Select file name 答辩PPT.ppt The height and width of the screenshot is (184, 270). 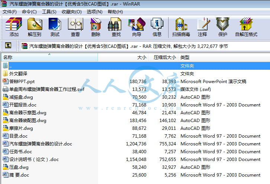[x=22, y=82]
